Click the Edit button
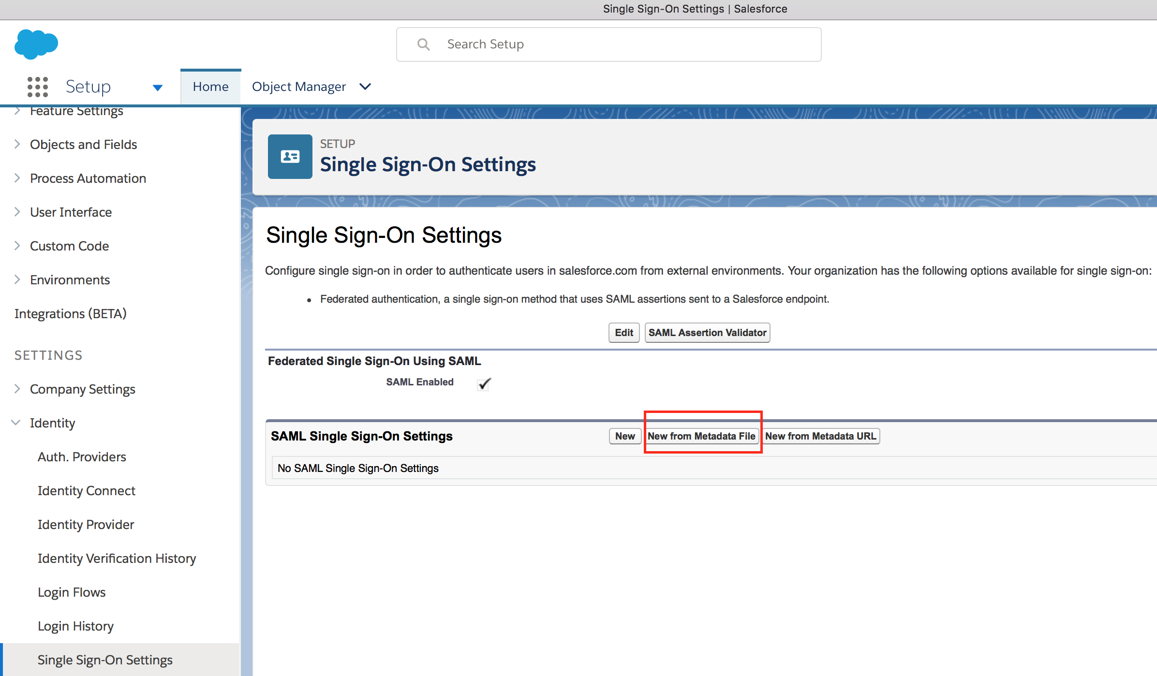This screenshot has width=1157, height=676. 624,333
